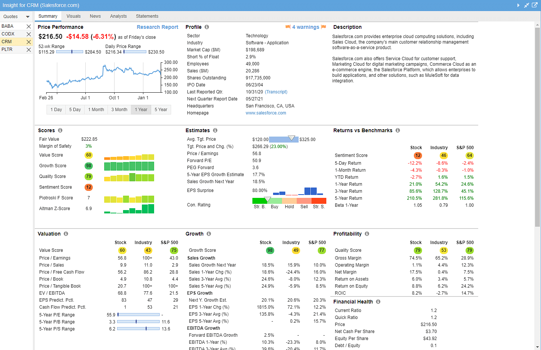Select PLTR in the quotes list
This screenshot has height=350, width=541.
[x=7, y=49]
